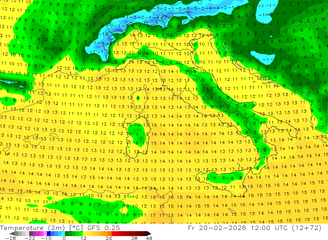Screen dimensions: 328x240
Task: Click the '48' legend value
Action: pyautogui.click(x=149, y=238)
